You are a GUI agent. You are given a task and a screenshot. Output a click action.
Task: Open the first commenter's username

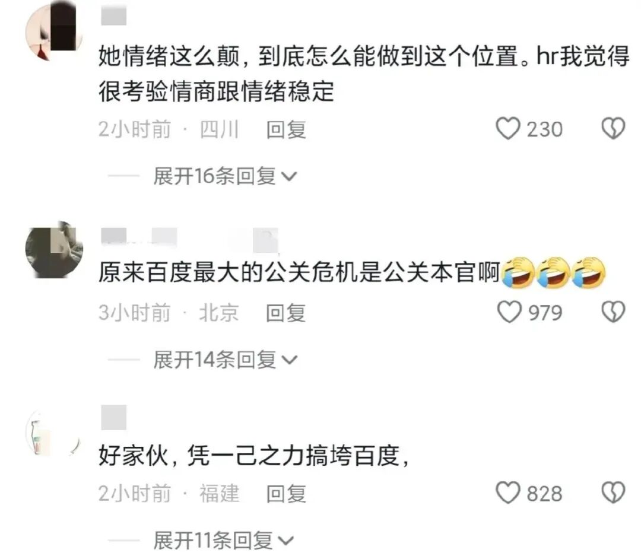(113, 17)
